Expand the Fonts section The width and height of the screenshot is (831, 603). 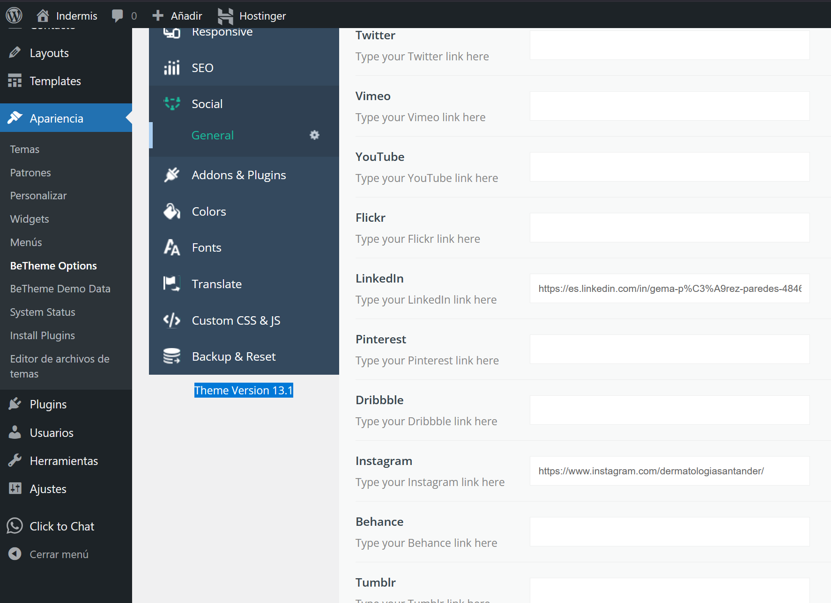tap(244, 247)
